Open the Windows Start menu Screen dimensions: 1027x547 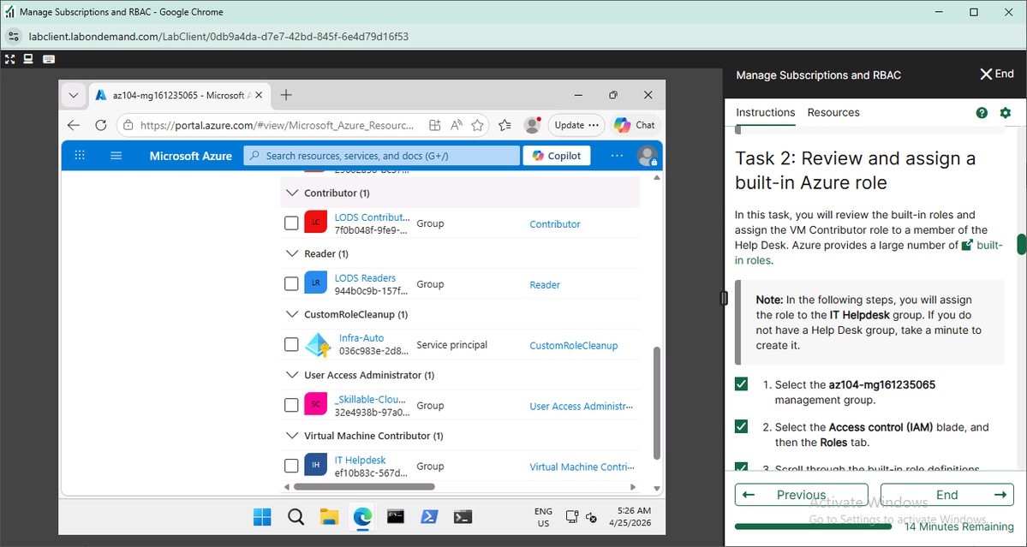tap(262, 517)
